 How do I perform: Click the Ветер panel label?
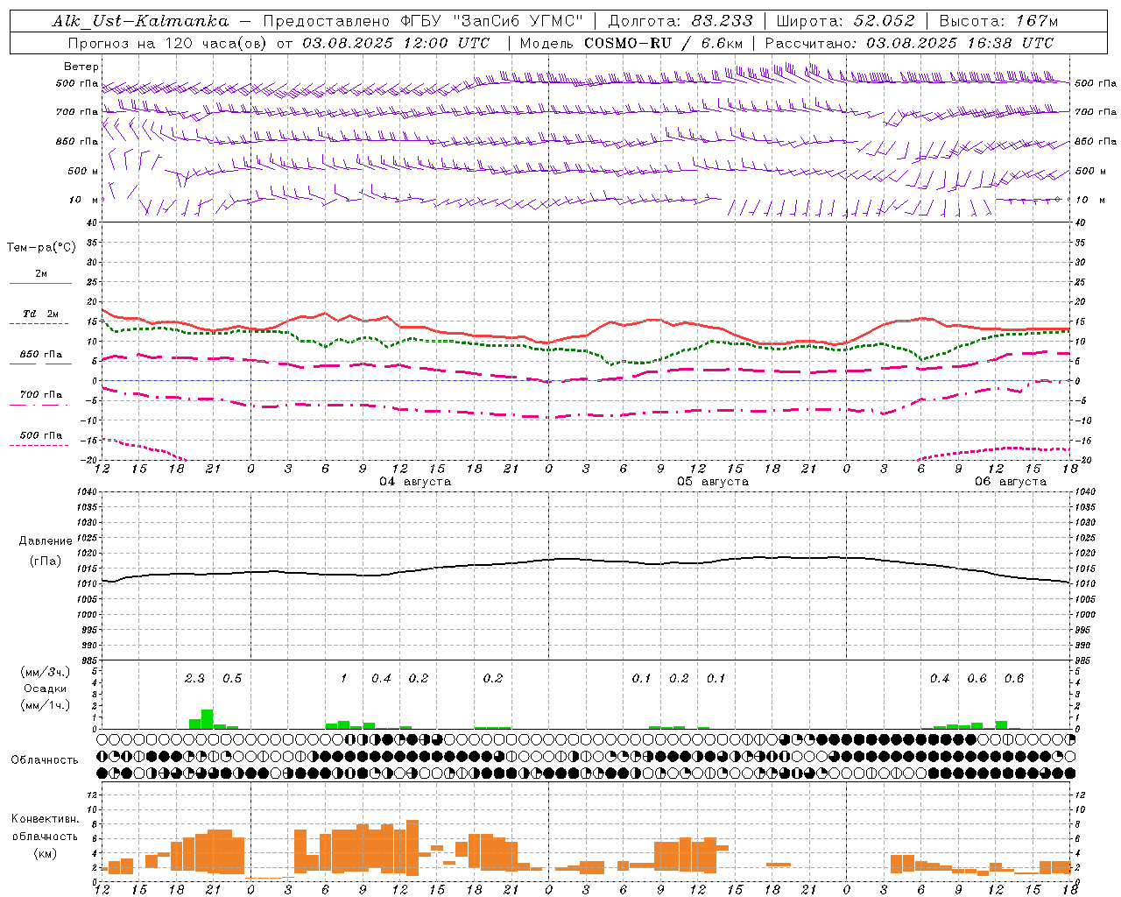(81, 67)
